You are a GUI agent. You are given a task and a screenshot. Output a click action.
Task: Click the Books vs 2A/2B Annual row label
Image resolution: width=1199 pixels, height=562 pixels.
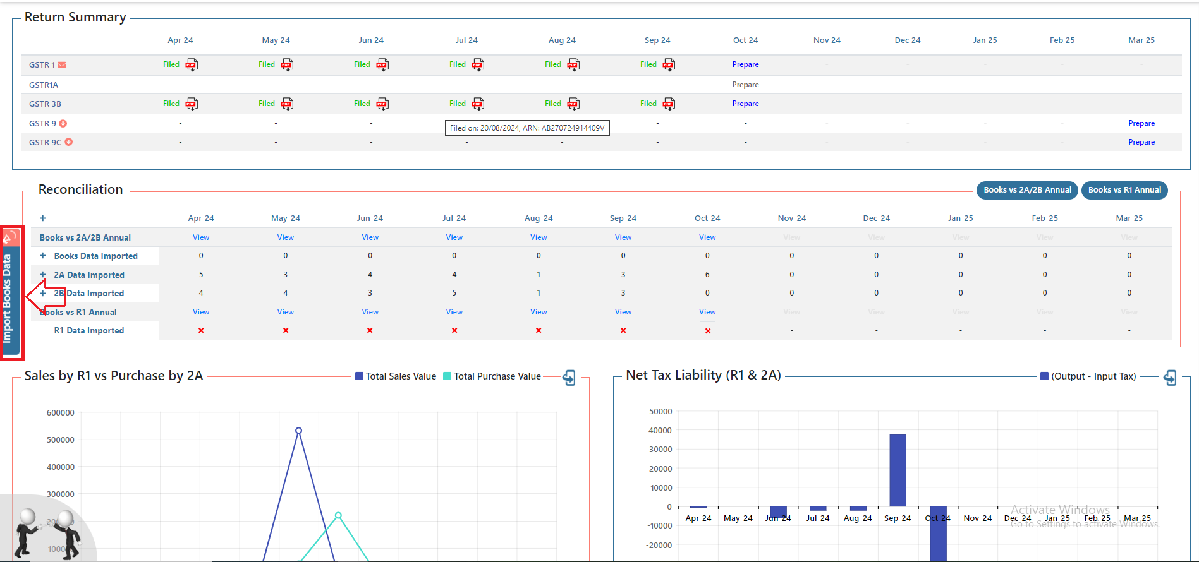tap(85, 238)
